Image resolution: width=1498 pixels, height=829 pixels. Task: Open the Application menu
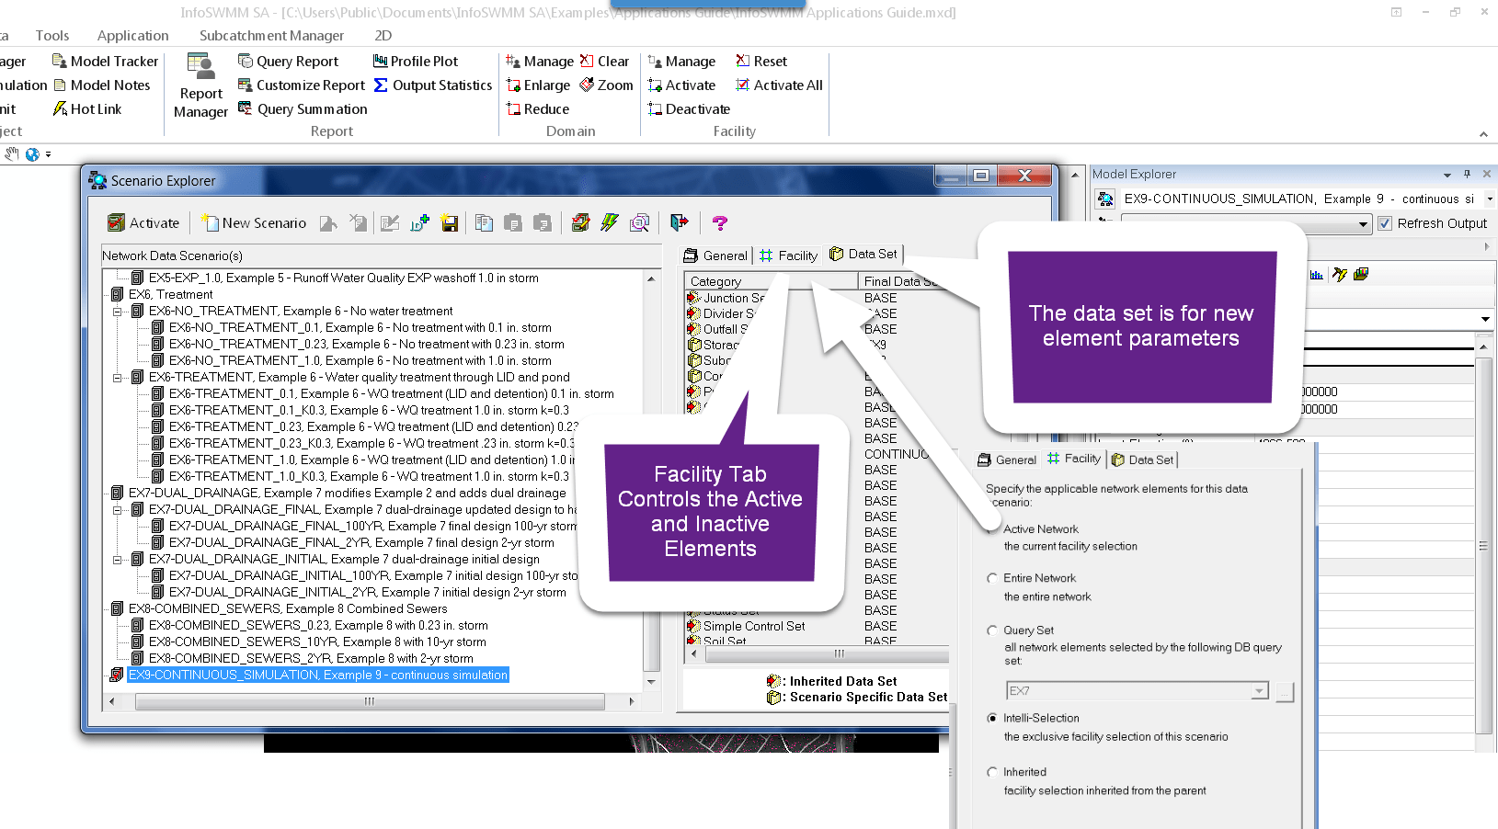pos(133,35)
